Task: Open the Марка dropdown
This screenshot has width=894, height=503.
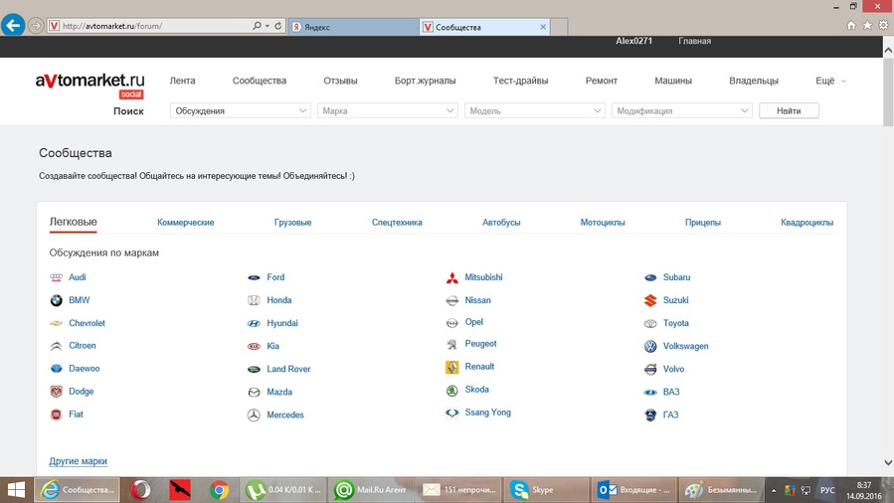Action: tap(387, 110)
